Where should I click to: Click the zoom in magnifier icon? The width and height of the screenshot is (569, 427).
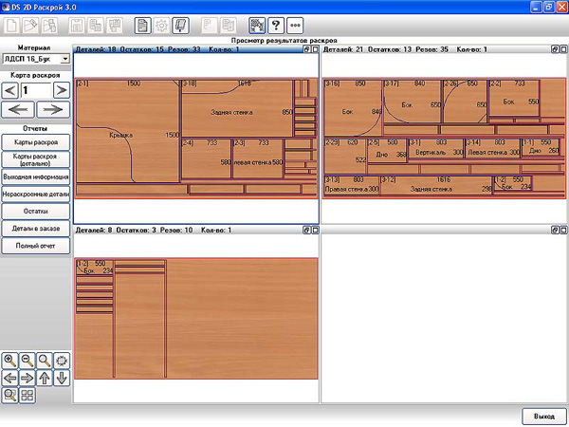tap(9, 361)
